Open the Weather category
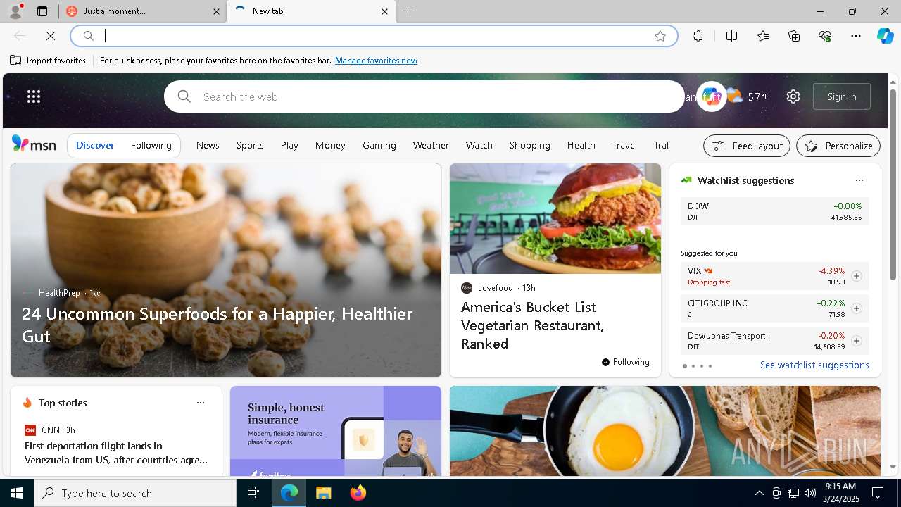Viewport: 901px width, 507px height. point(431,145)
